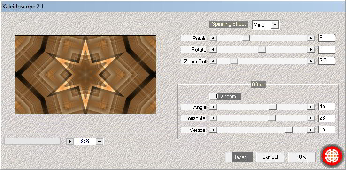
Task: Click the left arrow on the Petals slider
Action: (213, 39)
